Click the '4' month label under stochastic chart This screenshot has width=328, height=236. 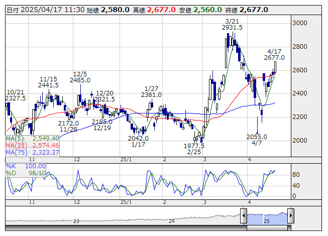(x=249, y=202)
